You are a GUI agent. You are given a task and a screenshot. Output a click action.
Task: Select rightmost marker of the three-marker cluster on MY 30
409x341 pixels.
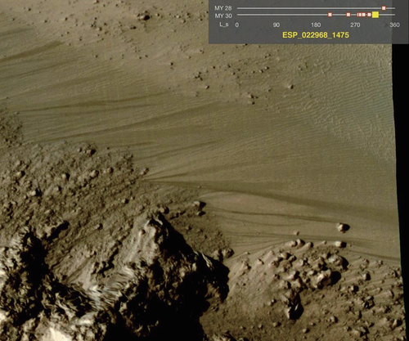364,15
